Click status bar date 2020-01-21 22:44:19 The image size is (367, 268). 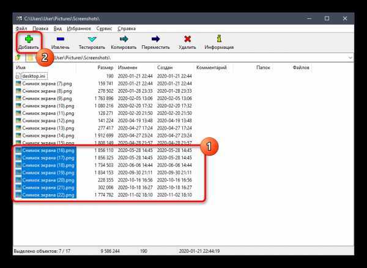[x=199, y=251]
